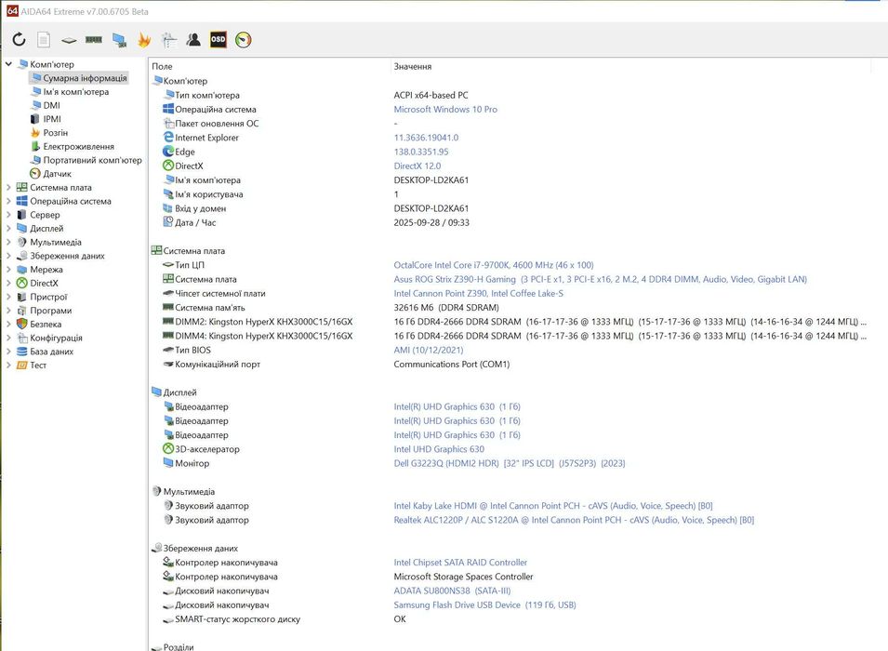Select Розгін in the sidebar
The image size is (888, 651).
[56, 133]
